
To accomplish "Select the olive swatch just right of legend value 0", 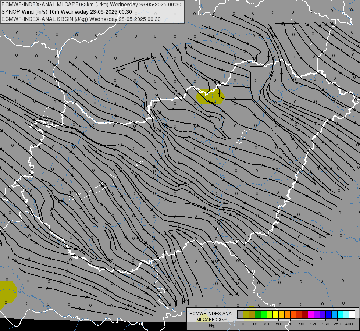I will coord(246,314).
